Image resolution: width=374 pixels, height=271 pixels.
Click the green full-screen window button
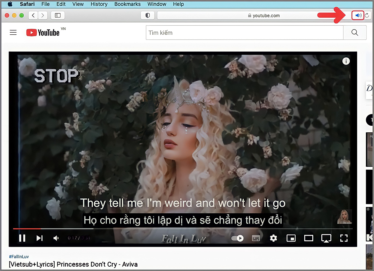[22, 15]
